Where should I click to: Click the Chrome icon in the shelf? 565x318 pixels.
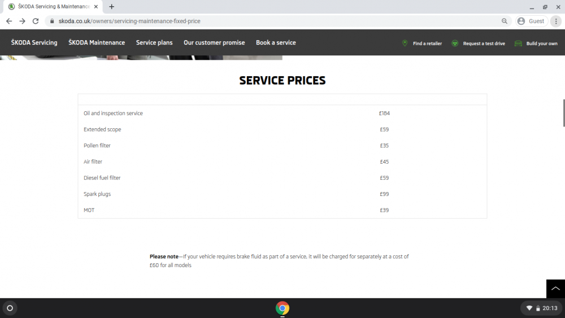(x=282, y=308)
